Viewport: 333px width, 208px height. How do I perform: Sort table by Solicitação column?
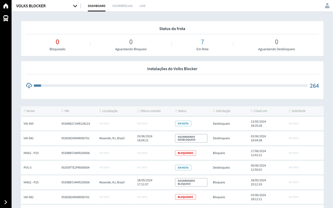click(222, 111)
